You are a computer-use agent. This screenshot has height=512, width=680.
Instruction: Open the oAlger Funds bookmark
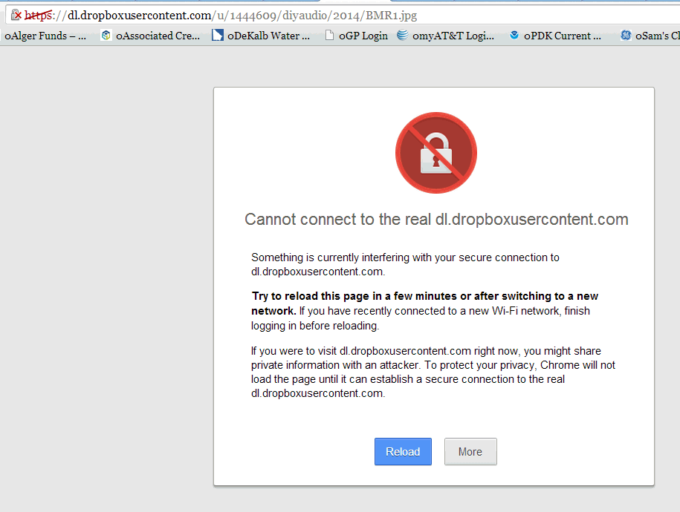45,36
